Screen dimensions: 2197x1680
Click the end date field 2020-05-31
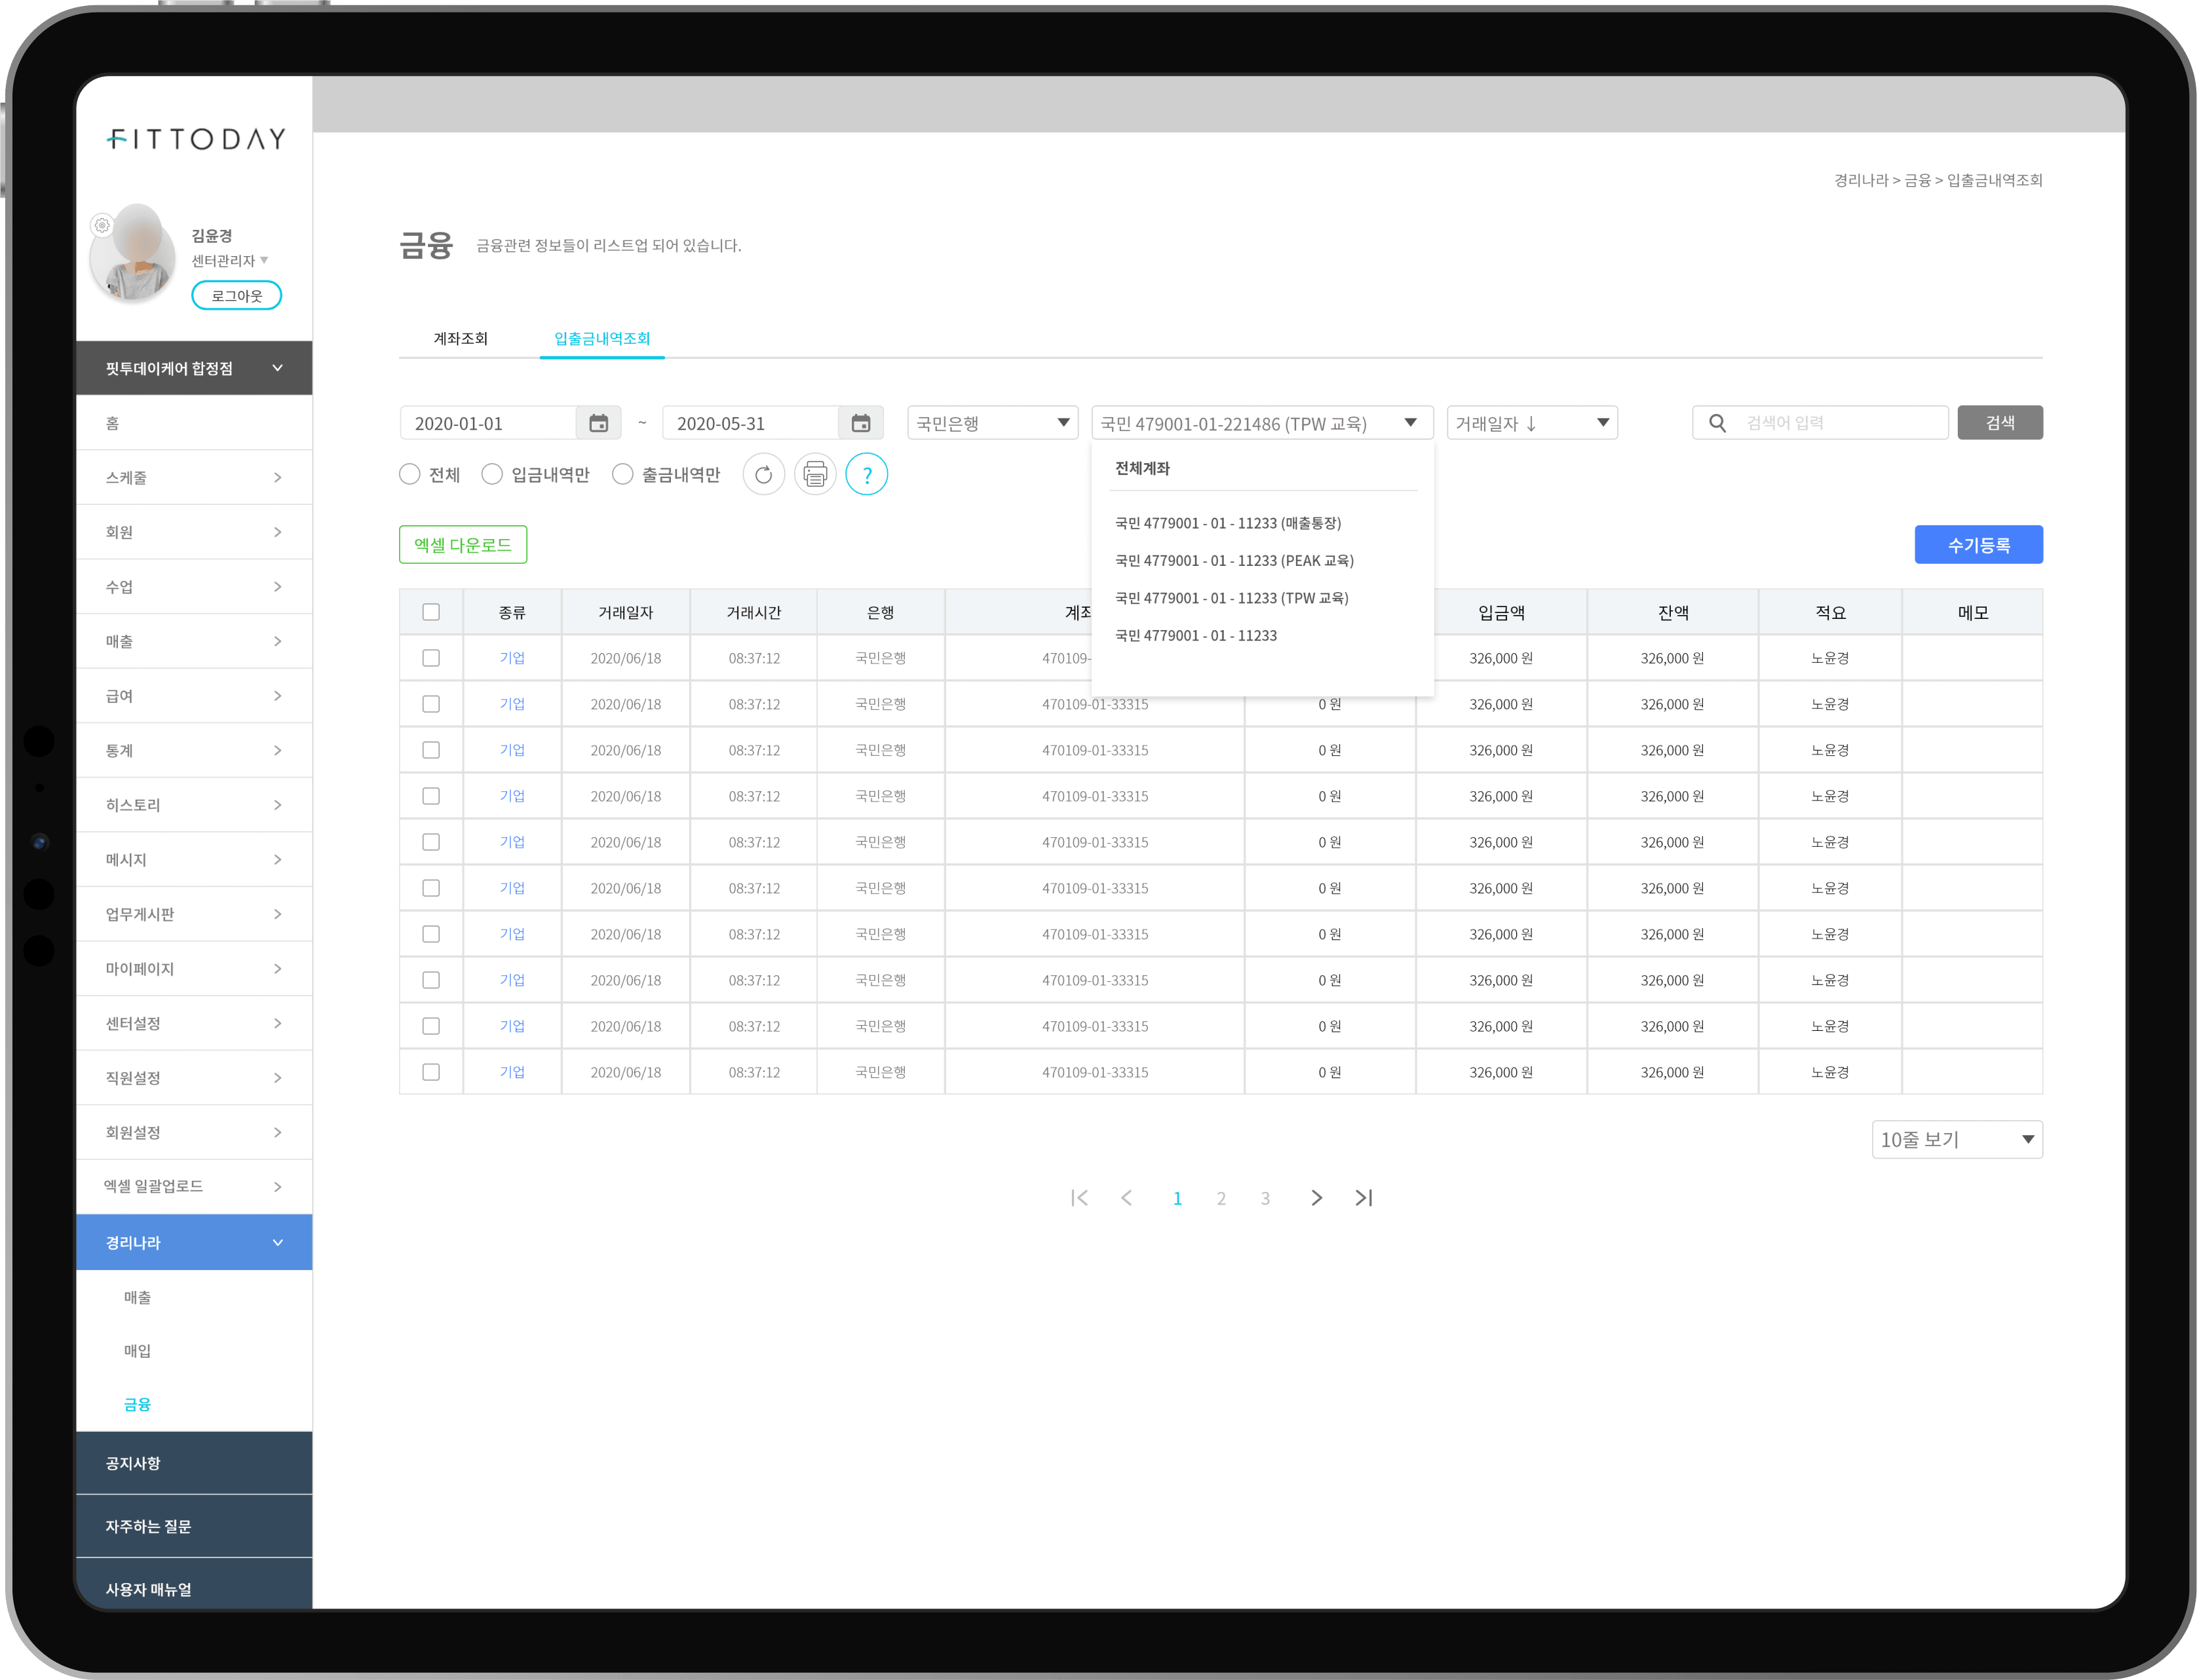point(750,423)
